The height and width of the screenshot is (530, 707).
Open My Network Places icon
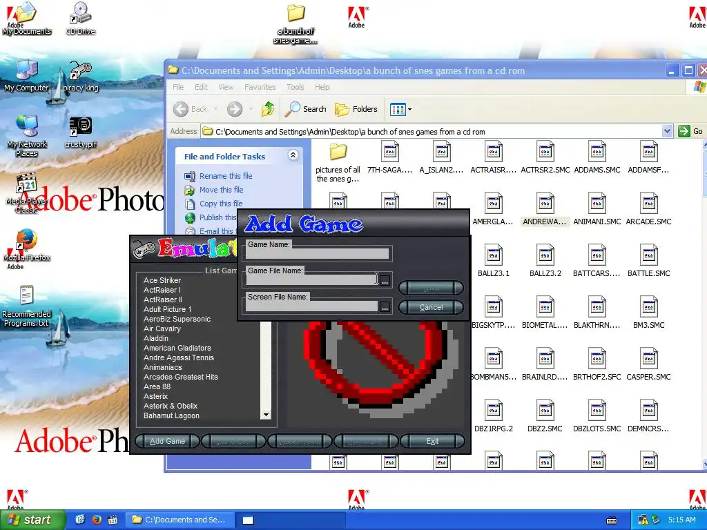pos(27,136)
